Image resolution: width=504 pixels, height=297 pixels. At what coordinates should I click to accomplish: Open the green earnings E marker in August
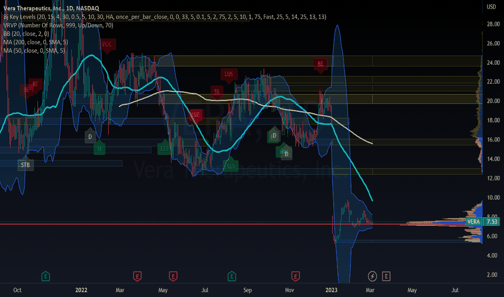[x=232, y=276]
